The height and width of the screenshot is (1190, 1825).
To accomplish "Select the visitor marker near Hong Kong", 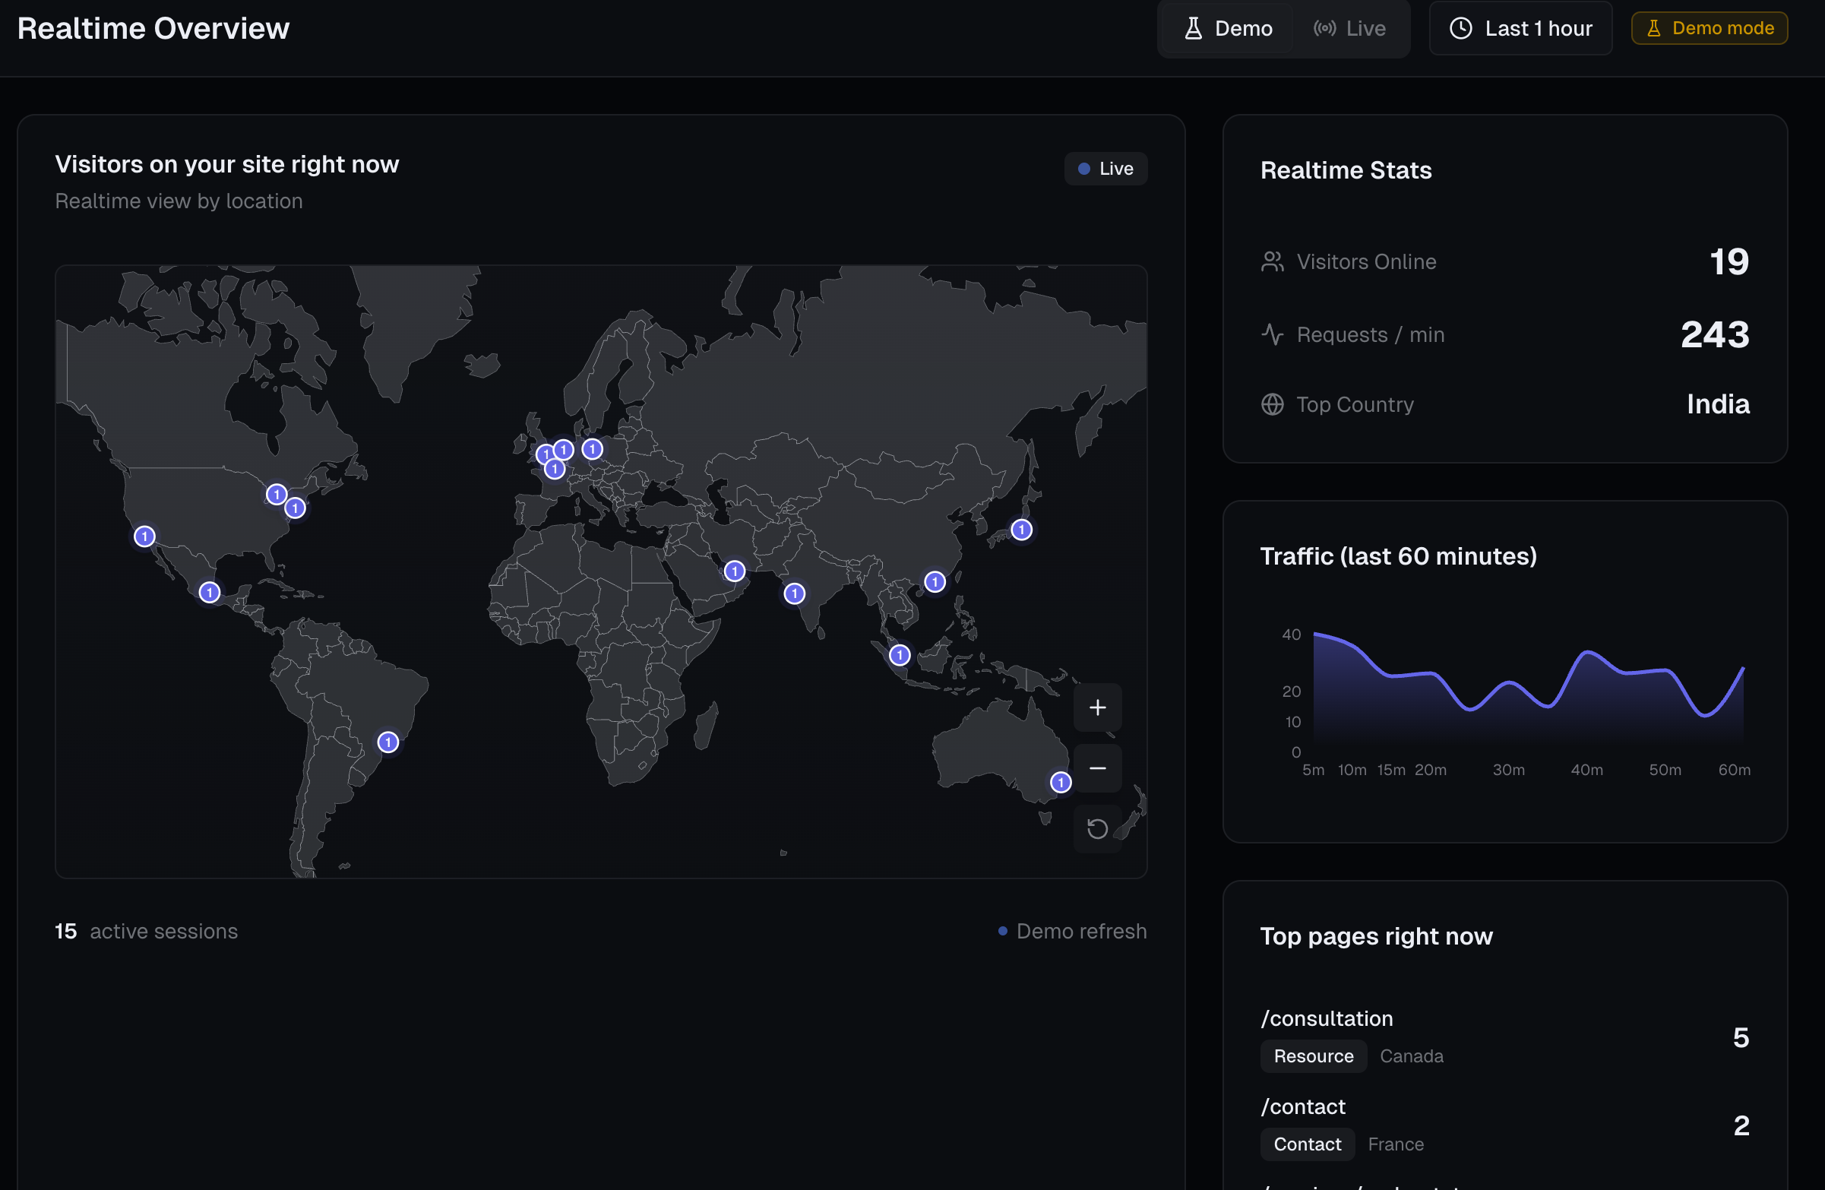I will tap(935, 582).
